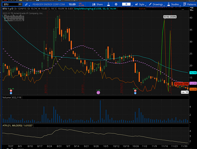197x149 pixels.
Task: Click the ATR (21, WILDERS) study label
Action: tap(12, 125)
